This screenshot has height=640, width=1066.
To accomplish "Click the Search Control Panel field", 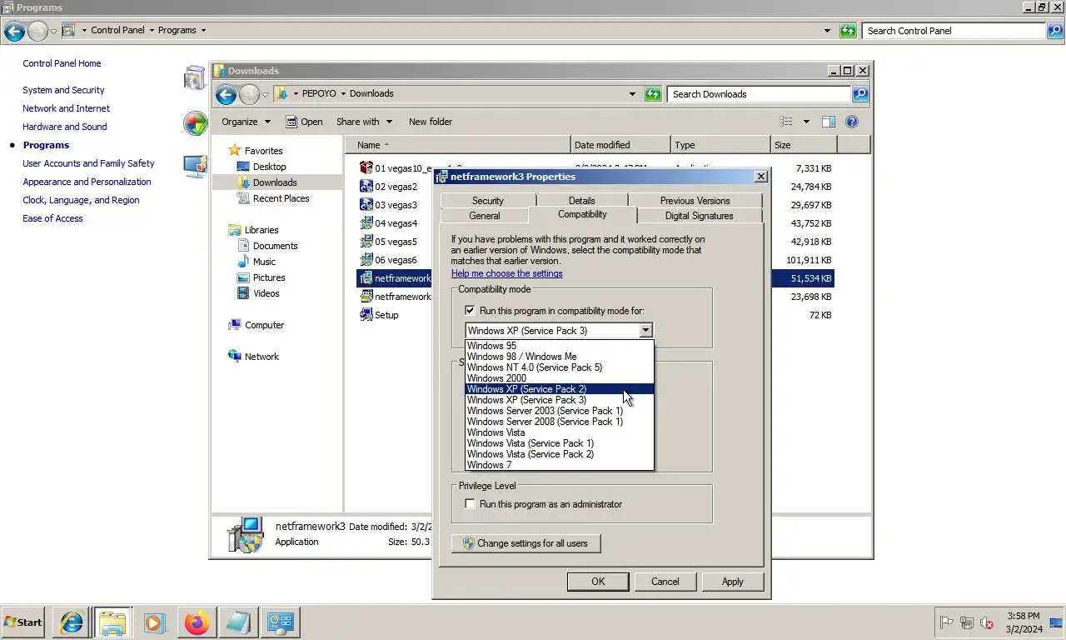I will pyautogui.click(x=954, y=31).
